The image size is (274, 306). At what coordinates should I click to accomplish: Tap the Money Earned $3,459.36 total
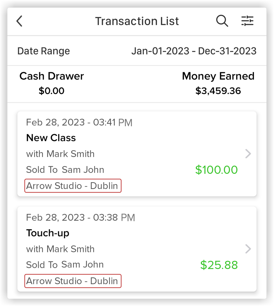click(x=218, y=83)
